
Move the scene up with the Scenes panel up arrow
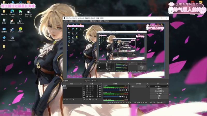[70, 100]
